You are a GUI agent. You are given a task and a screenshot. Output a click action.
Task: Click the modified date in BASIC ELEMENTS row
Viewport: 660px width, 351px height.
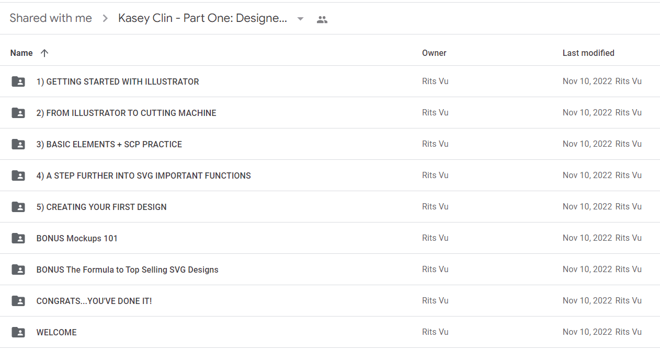click(587, 144)
